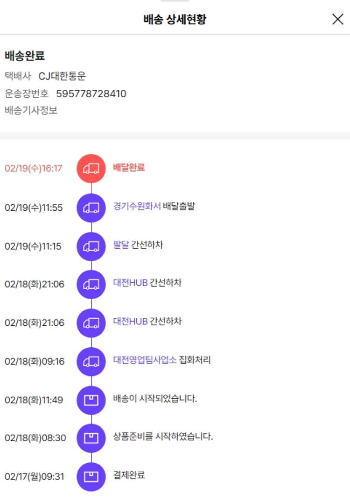Click the 배송 상세현황 title
Screen dimensions: 350x502
point(175,19)
